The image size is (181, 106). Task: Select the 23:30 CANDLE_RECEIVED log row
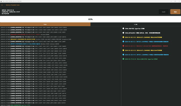(x=34, y=79)
